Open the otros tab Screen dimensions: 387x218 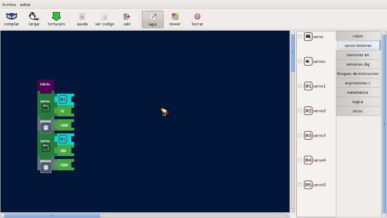358,111
